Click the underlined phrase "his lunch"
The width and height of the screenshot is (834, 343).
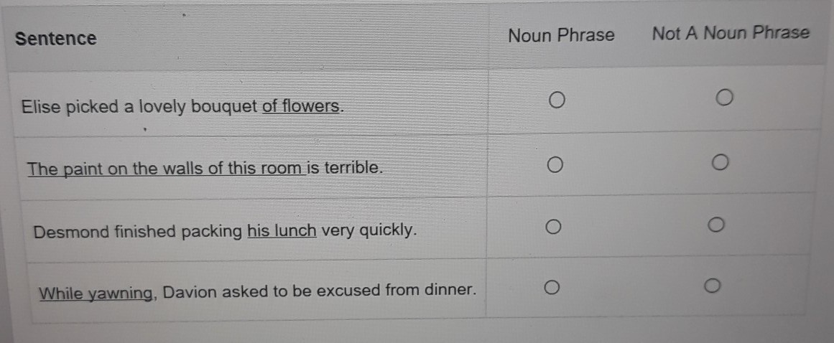click(x=282, y=231)
